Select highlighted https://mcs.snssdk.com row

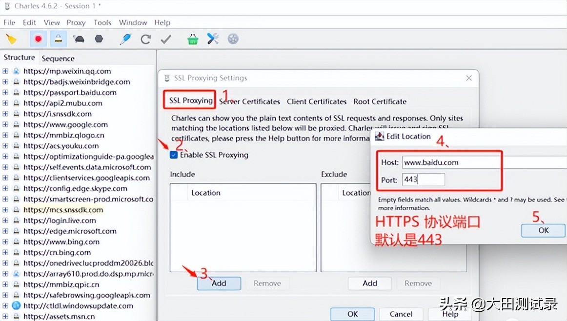click(x=63, y=210)
